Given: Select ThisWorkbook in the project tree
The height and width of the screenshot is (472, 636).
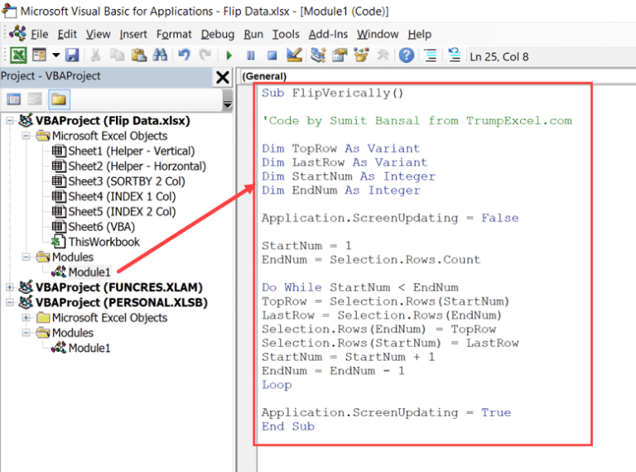Looking at the screenshot, I should click(x=104, y=242).
